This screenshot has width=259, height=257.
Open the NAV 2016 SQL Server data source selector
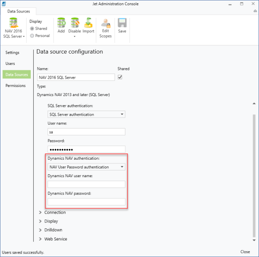(x=14, y=28)
